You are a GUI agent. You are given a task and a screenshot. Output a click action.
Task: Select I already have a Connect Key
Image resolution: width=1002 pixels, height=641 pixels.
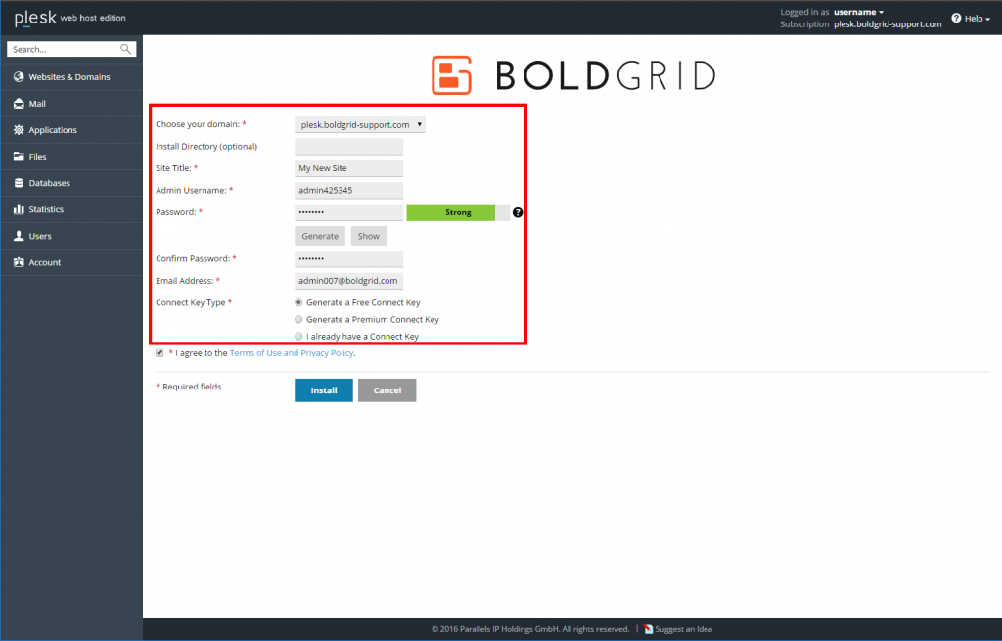click(x=298, y=336)
